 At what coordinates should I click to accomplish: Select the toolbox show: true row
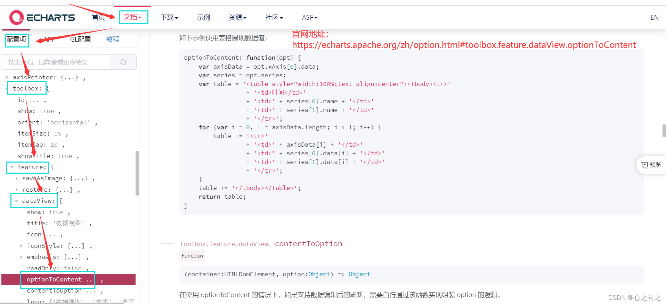39,111
